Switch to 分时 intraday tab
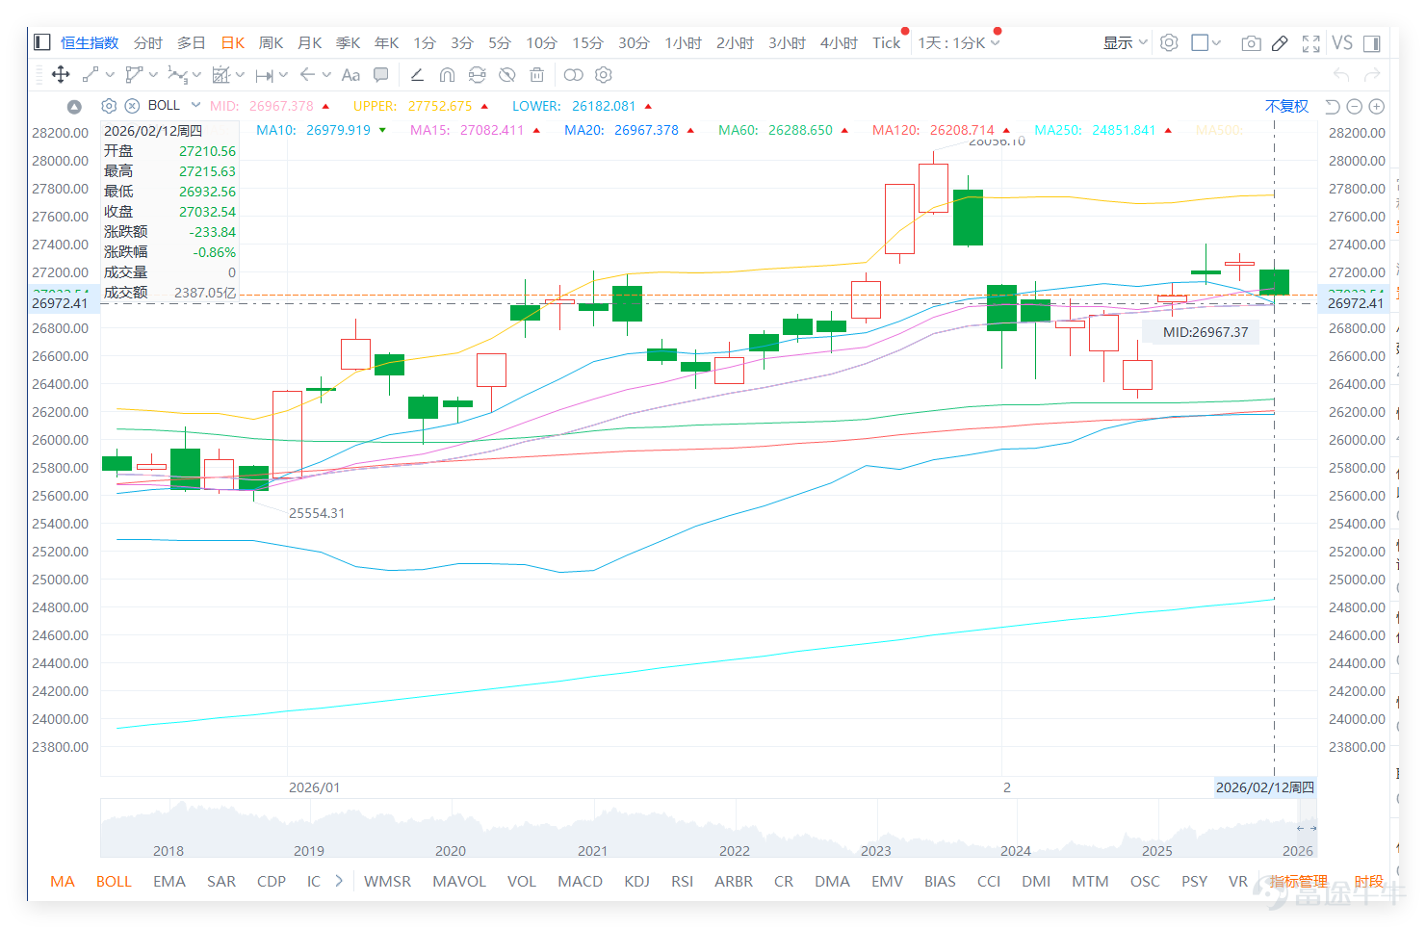This screenshot has width=1426, height=928. click(148, 42)
